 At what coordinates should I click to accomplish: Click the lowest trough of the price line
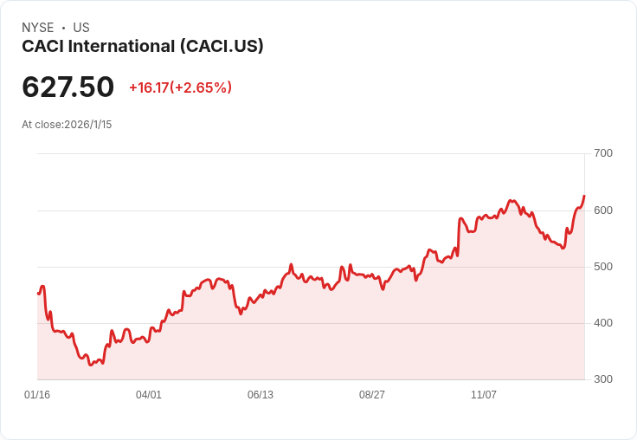click(x=91, y=365)
